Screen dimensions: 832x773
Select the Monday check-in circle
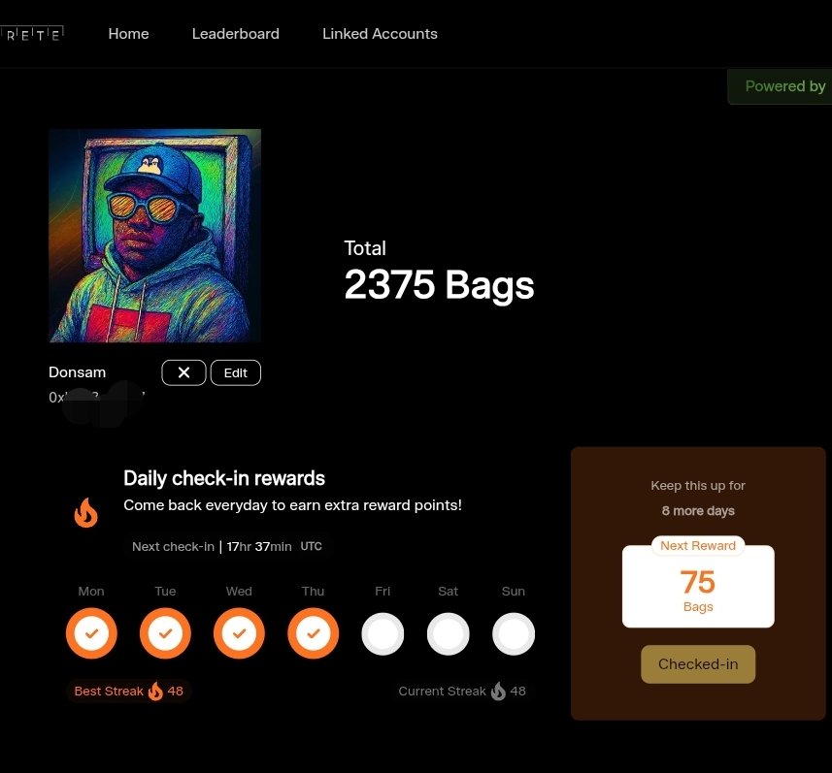(x=91, y=633)
